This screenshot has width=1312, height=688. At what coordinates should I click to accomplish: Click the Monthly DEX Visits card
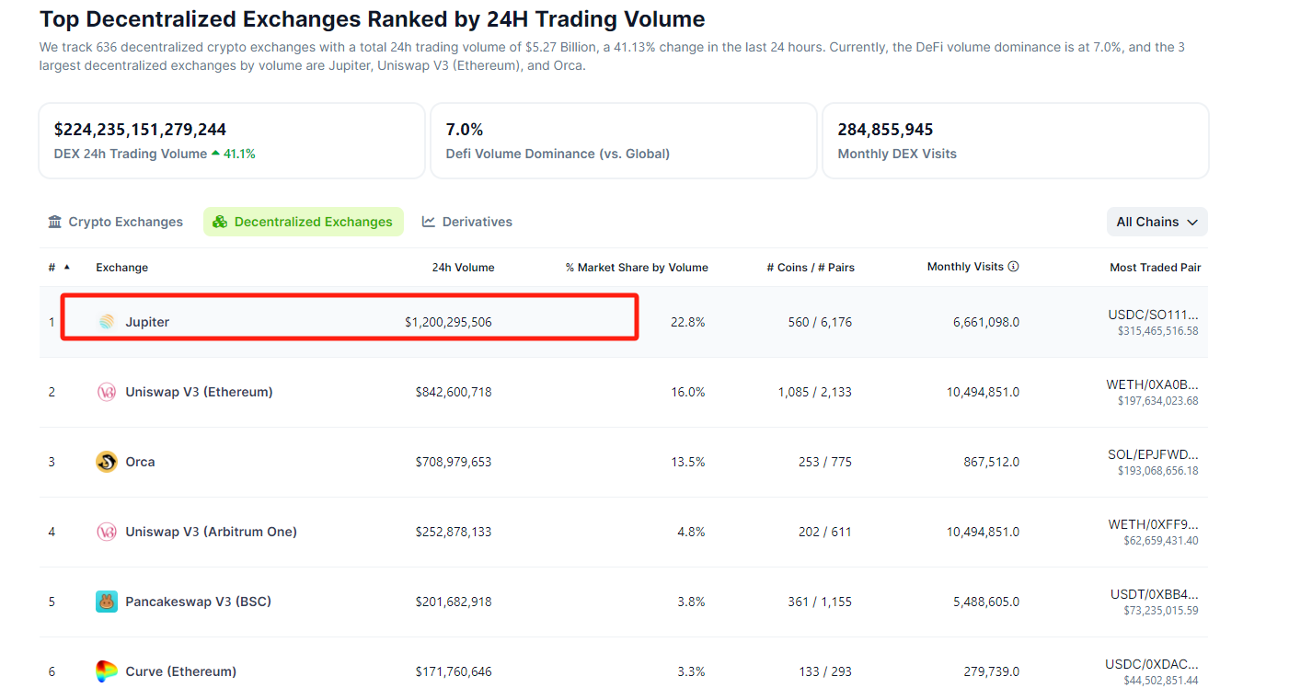pyautogui.click(x=1015, y=141)
